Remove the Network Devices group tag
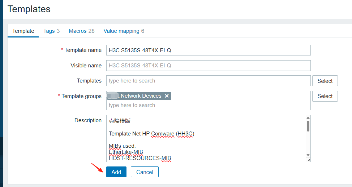The image size is (352, 187). (x=167, y=96)
